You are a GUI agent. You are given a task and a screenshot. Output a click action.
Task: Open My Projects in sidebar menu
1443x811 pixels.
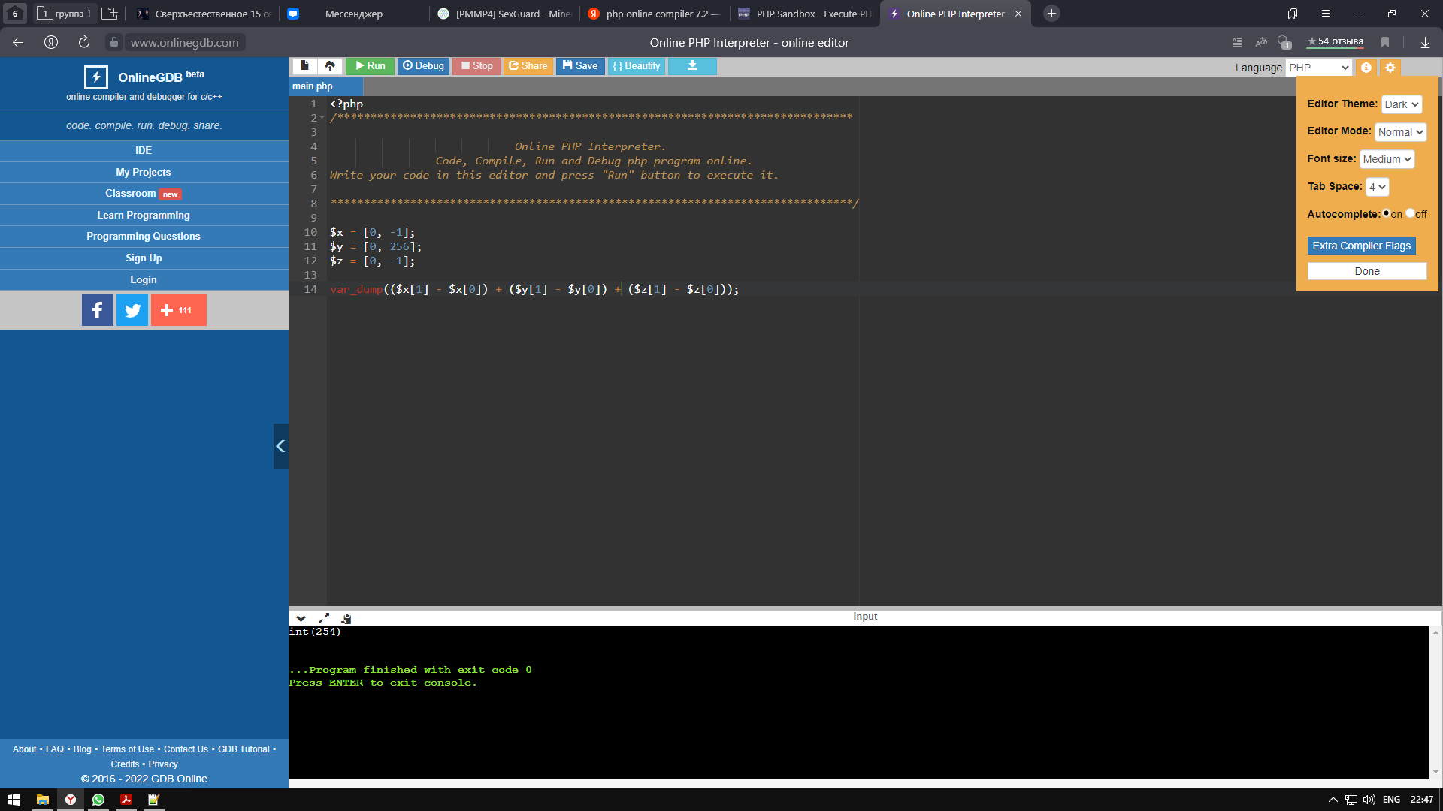[x=144, y=172]
